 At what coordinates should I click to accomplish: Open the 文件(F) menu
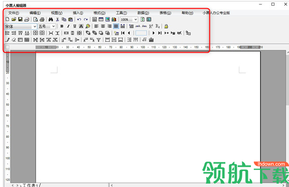(x=14, y=13)
